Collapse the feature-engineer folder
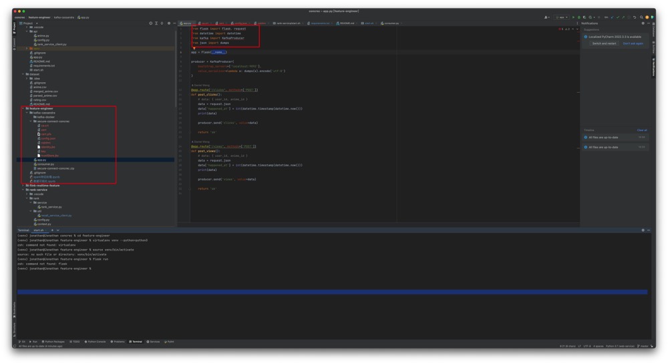The height and width of the screenshot is (364, 668). click(23, 109)
